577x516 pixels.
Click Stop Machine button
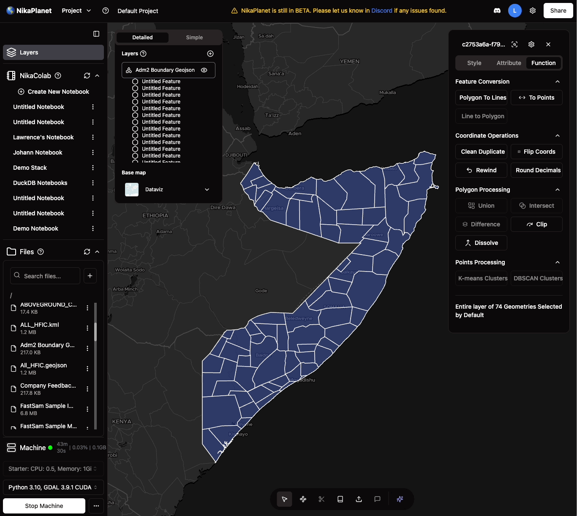tap(44, 506)
